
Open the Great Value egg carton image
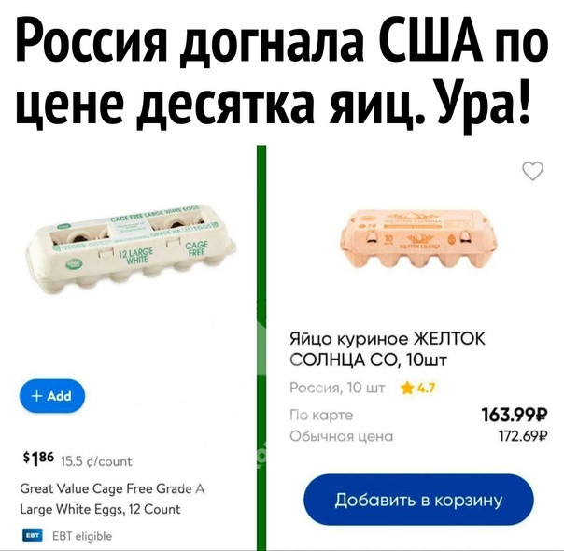[130, 247]
